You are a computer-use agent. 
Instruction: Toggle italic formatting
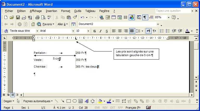100,31
